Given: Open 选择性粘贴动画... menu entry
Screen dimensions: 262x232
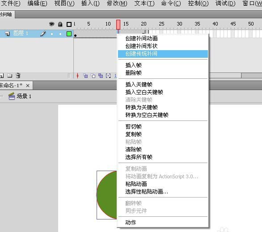Looking at the screenshot, I should coord(163,192).
